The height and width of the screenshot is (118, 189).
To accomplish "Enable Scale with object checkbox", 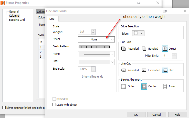I will coord(54,105).
